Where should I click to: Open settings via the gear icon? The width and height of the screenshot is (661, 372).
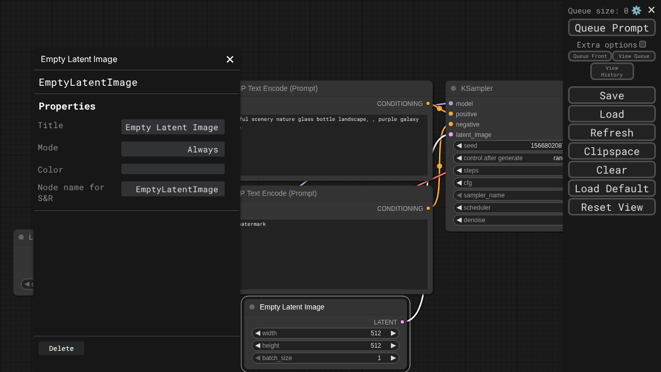(x=636, y=10)
